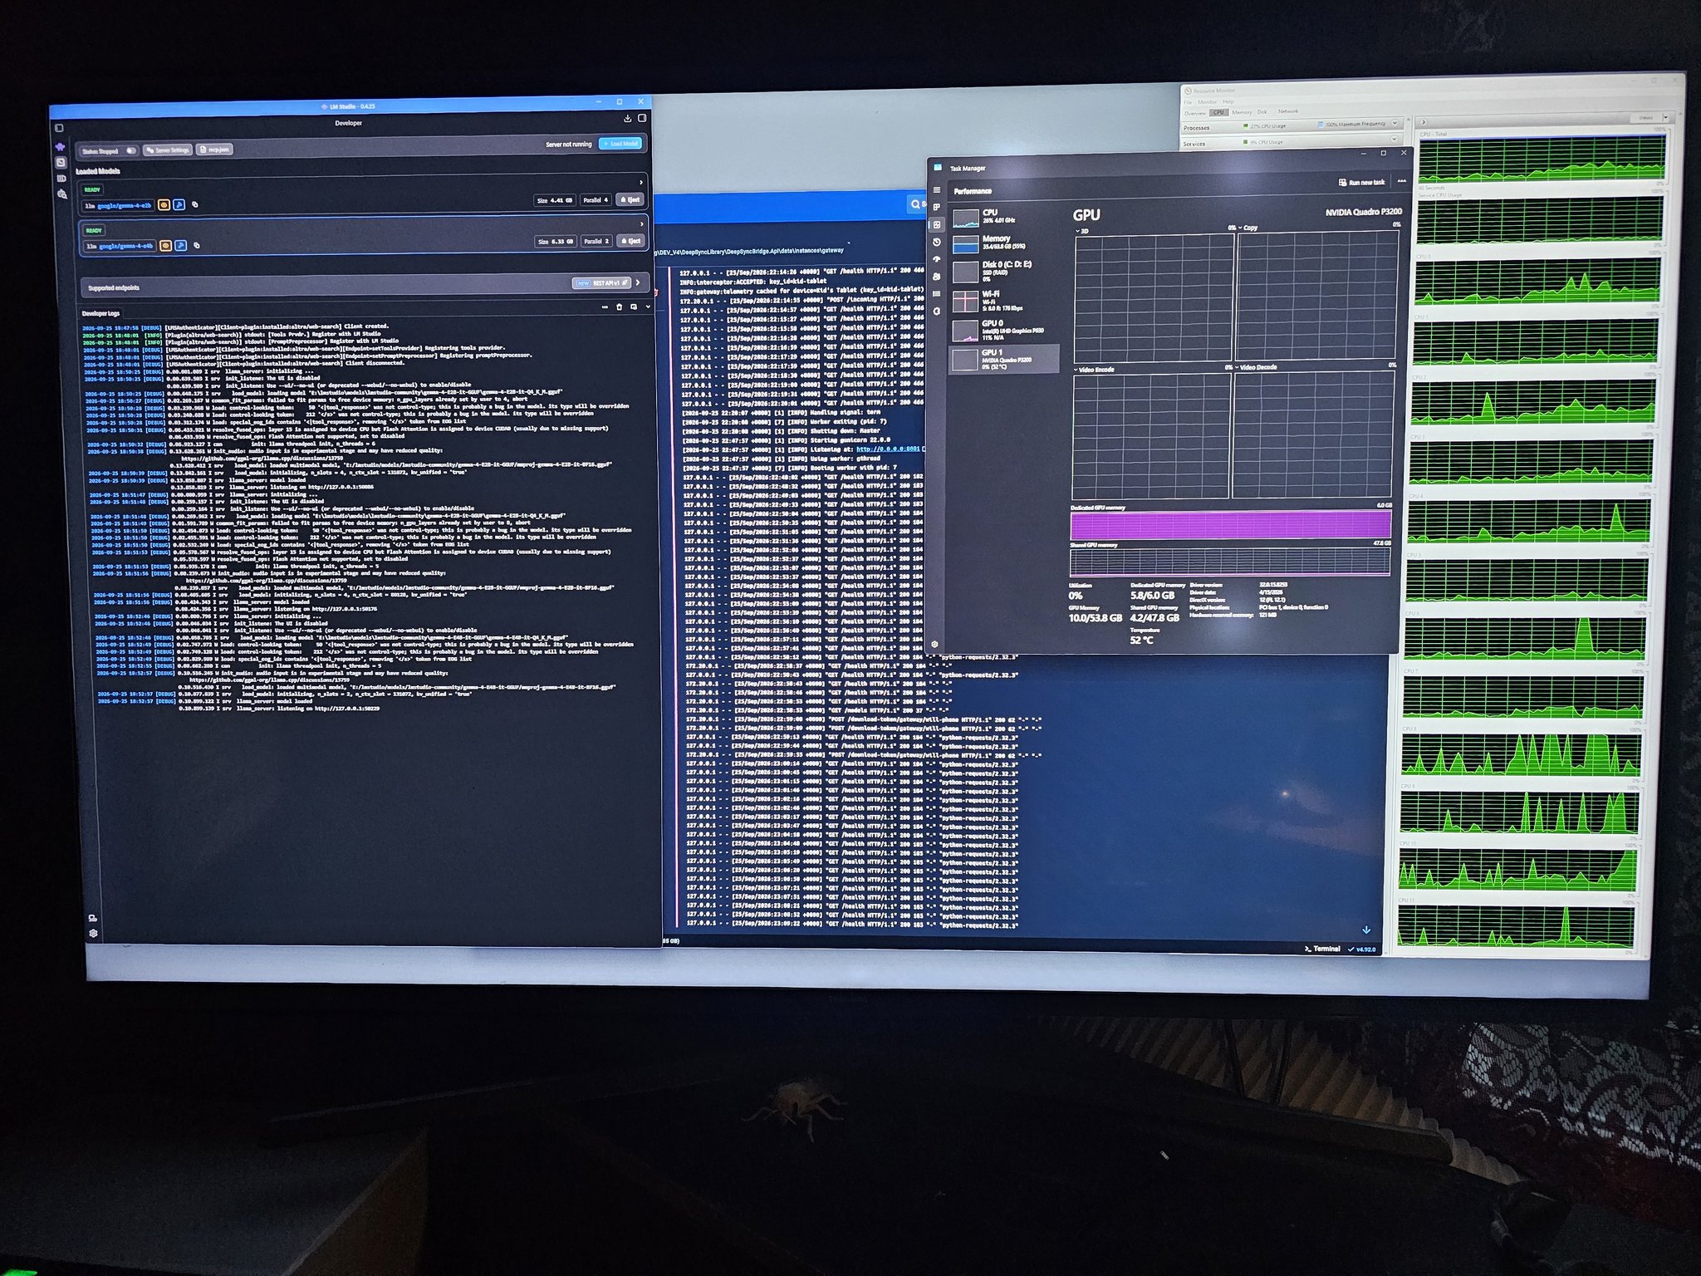Open the Resource Monitor Views dropdown arrow
Screen dimensions: 1701x1276
click(x=1665, y=117)
